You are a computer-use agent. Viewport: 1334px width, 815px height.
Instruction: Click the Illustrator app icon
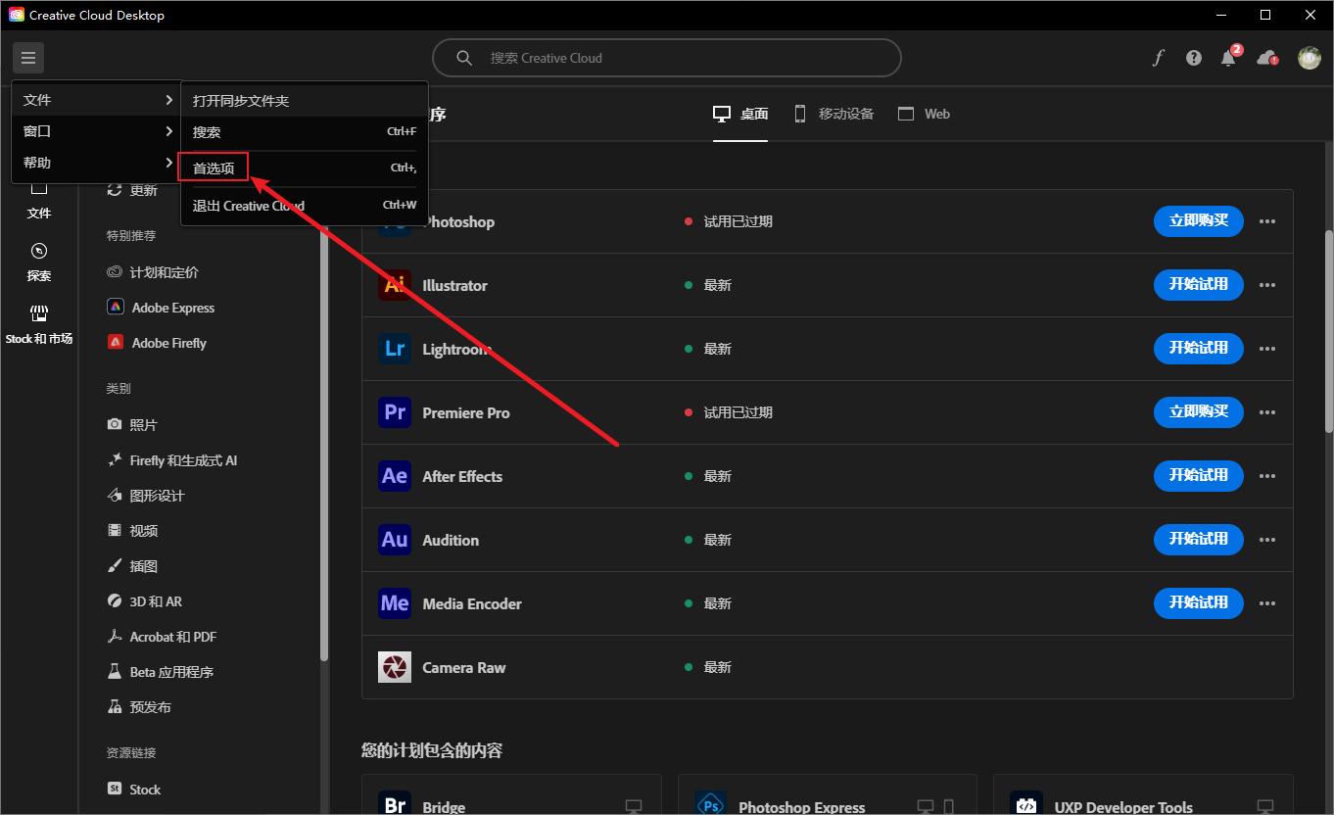(x=395, y=285)
